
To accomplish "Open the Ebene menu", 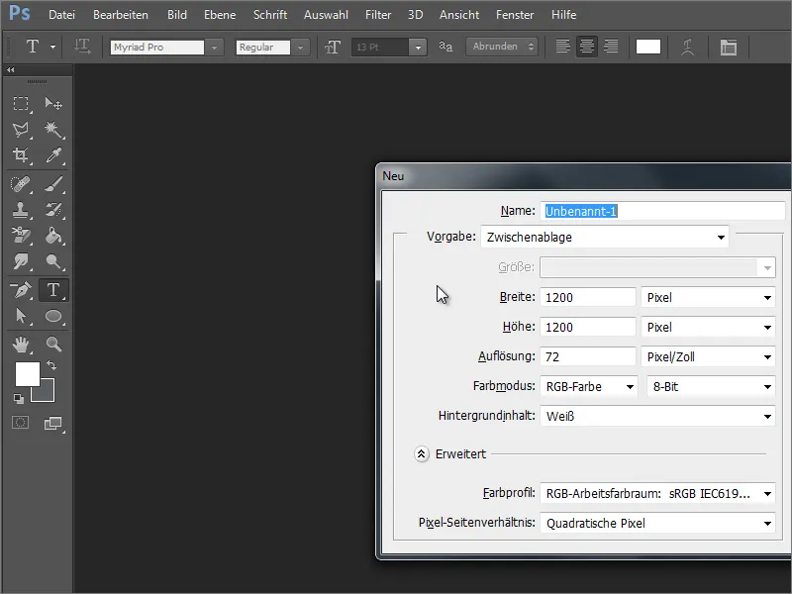I will (220, 15).
